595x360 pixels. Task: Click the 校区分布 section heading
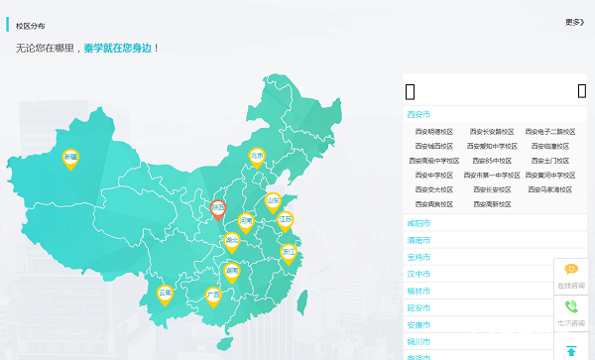click(30, 26)
